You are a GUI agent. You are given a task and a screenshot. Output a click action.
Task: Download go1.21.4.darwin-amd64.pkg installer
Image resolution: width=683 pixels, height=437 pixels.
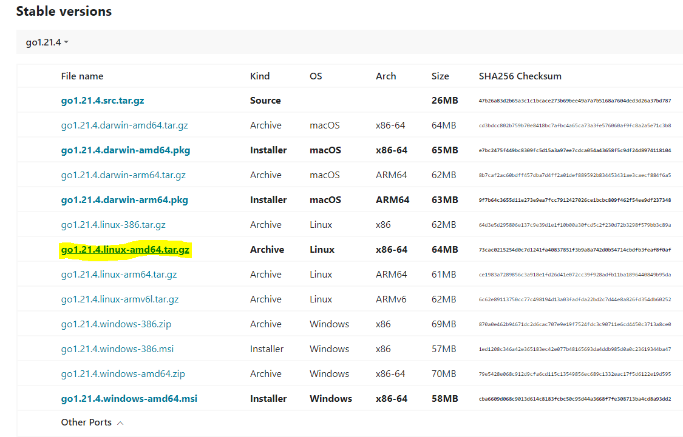click(126, 150)
